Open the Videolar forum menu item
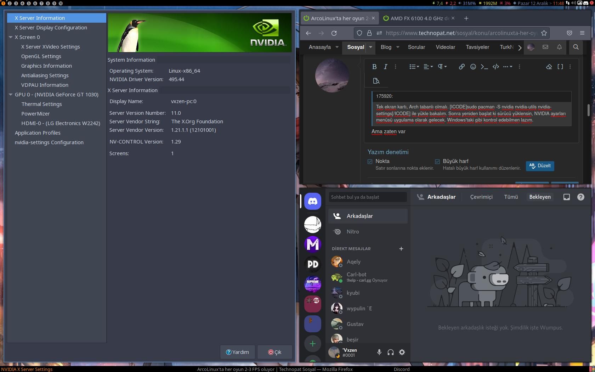This screenshot has width=595, height=372. [446, 47]
